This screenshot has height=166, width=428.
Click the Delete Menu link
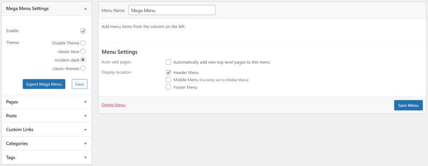[114, 105]
